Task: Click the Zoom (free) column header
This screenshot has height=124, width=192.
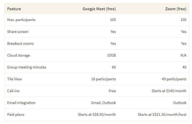Action: pos(176,9)
